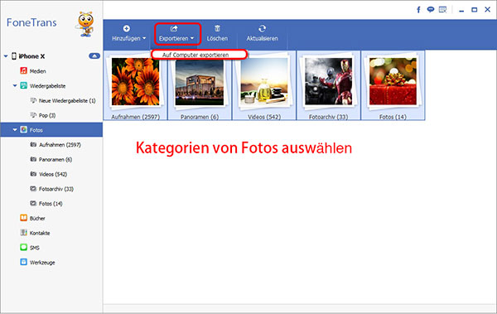Collapse the Fotos tree section
Screen dimensions: 497x314
click(x=15, y=130)
